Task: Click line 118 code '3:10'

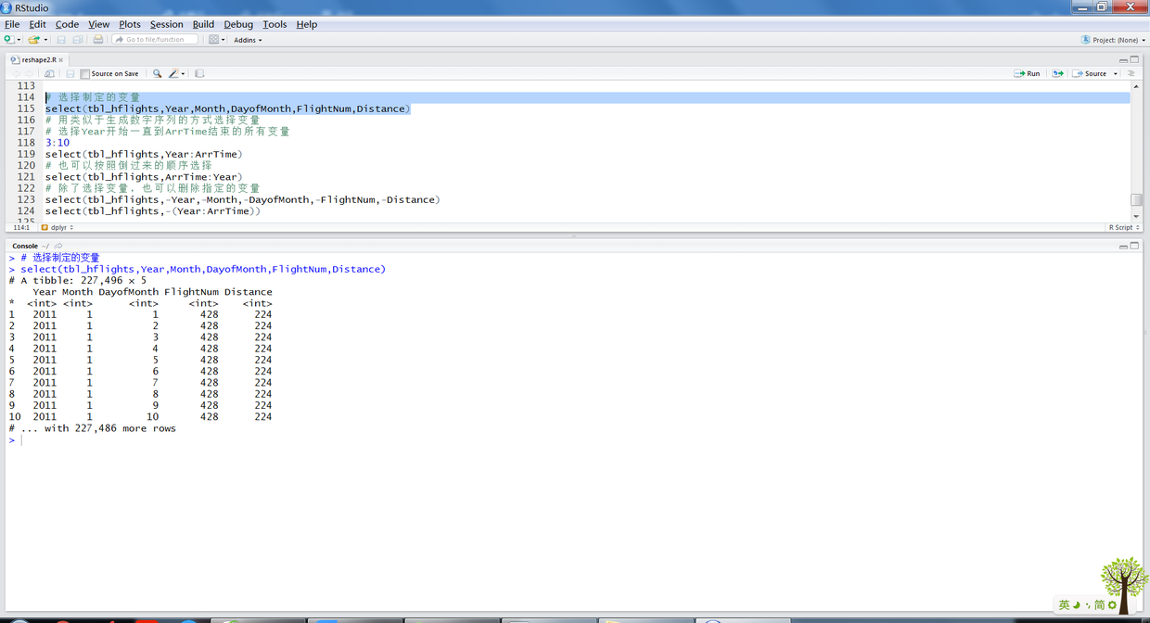Action: (x=57, y=143)
